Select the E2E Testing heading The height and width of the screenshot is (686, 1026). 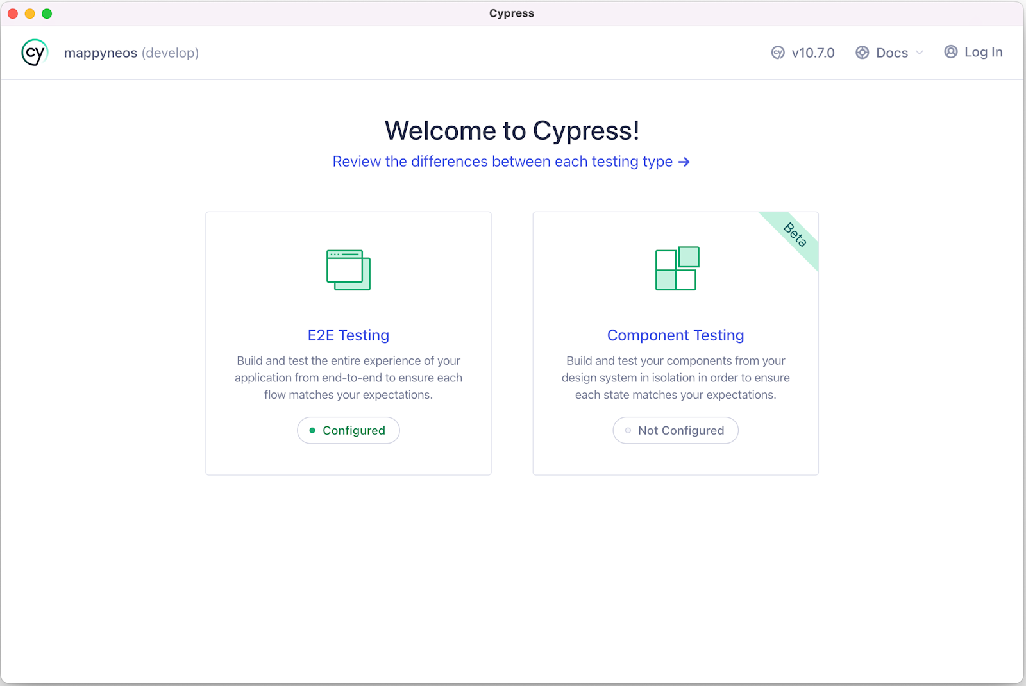[x=348, y=335]
